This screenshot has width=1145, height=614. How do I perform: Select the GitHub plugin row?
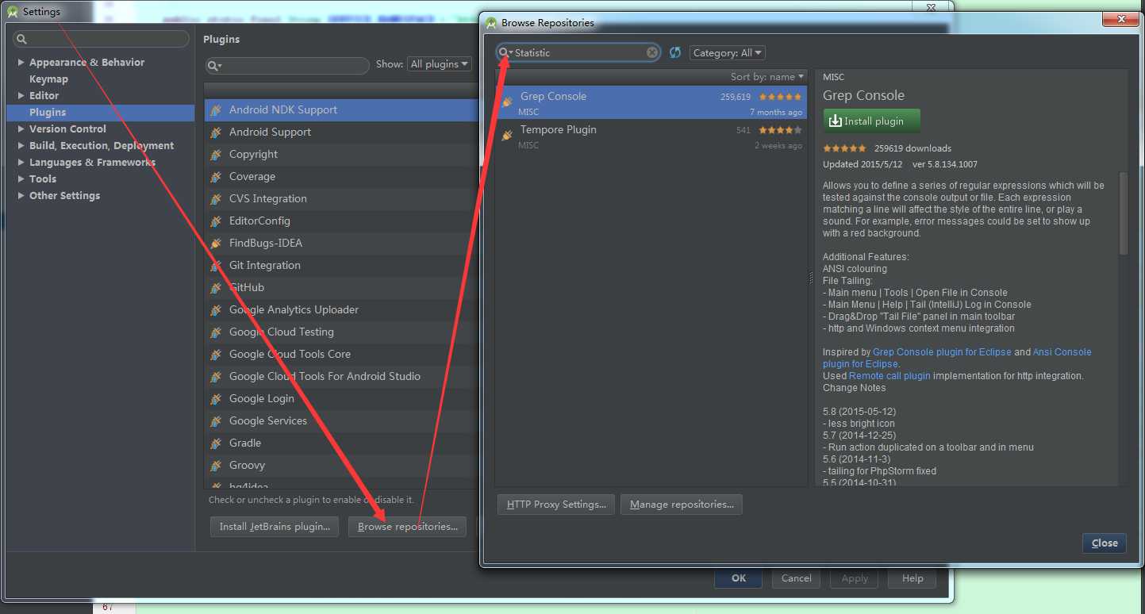click(341, 288)
